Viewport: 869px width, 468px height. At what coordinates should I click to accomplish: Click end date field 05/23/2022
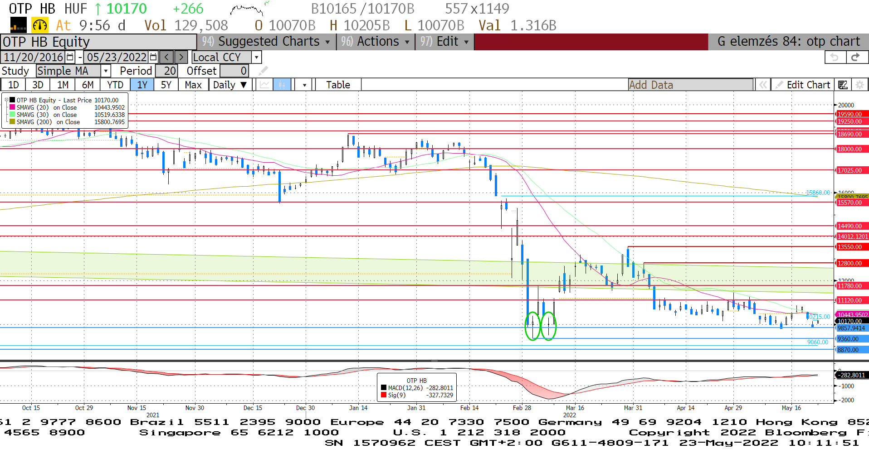pyautogui.click(x=117, y=57)
